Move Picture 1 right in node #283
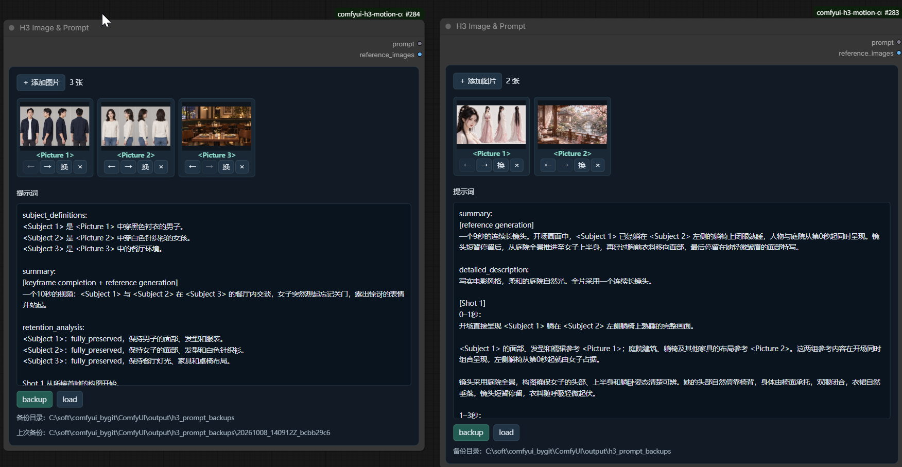This screenshot has width=902, height=467. pos(484,165)
